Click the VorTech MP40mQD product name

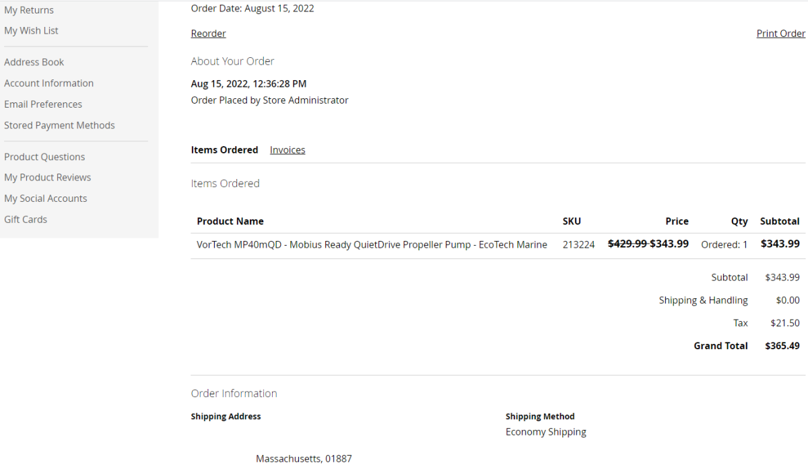[x=372, y=245]
